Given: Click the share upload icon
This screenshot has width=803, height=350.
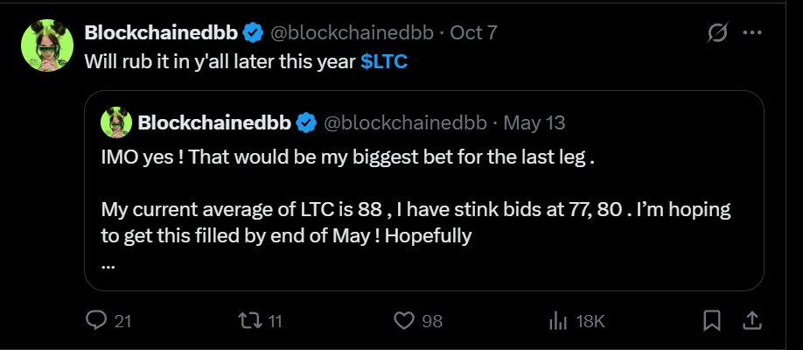Looking at the screenshot, I should [752, 321].
